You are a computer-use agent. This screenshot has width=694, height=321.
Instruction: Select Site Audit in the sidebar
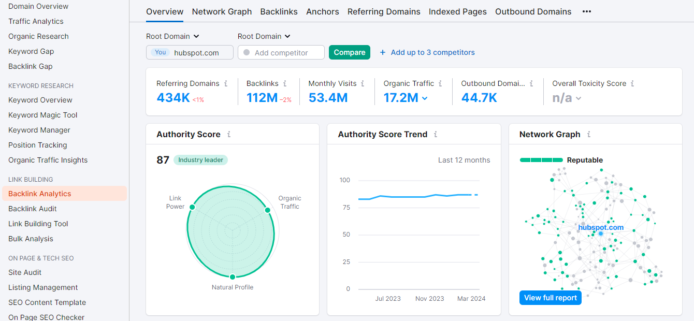25,272
